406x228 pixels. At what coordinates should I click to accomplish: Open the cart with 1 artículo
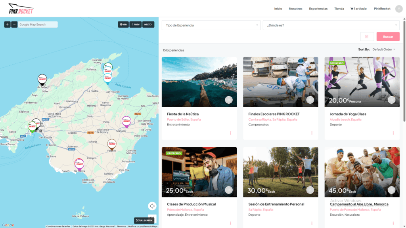(x=358, y=9)
